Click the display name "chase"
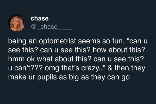 click(40, 18)
